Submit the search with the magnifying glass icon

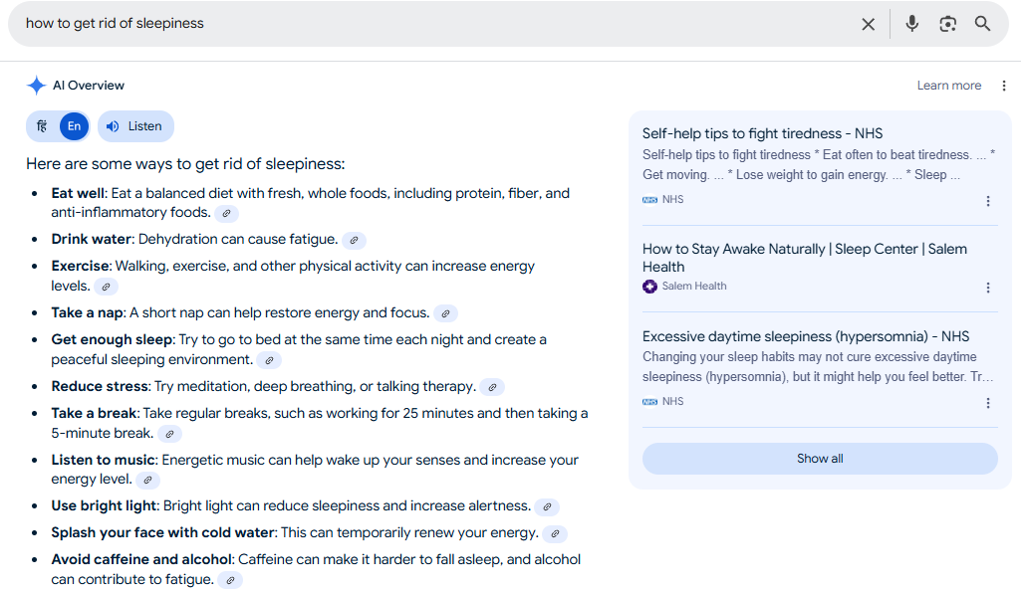(982, 24)
